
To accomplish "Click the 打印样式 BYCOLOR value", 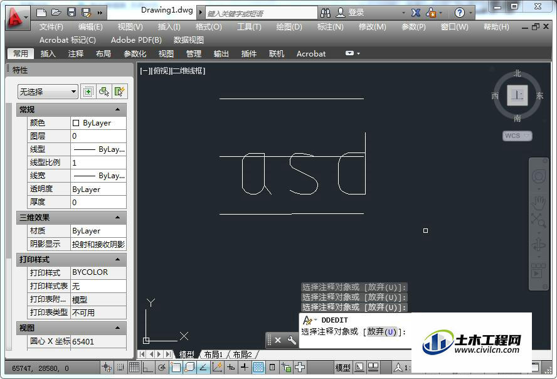I will click(98, 272).
